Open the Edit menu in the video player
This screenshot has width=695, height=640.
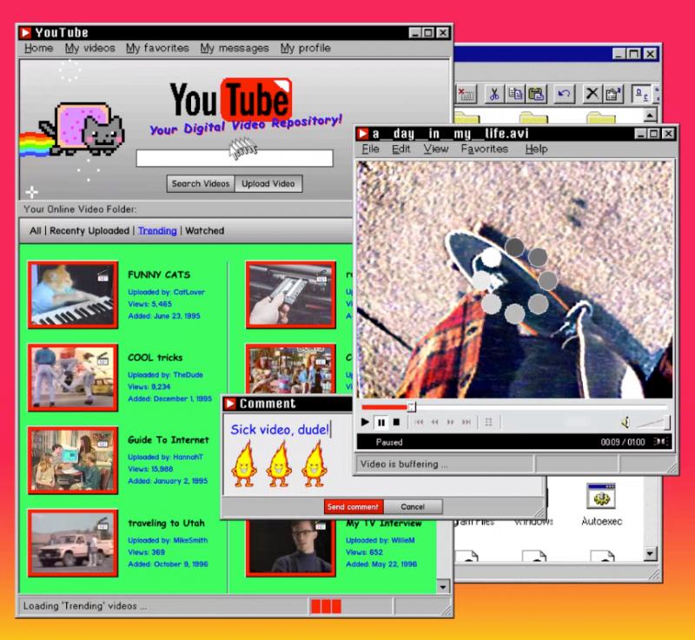(401, 148)
